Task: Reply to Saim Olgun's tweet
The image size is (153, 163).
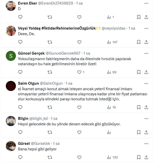Action: click(x=20, y=107)
